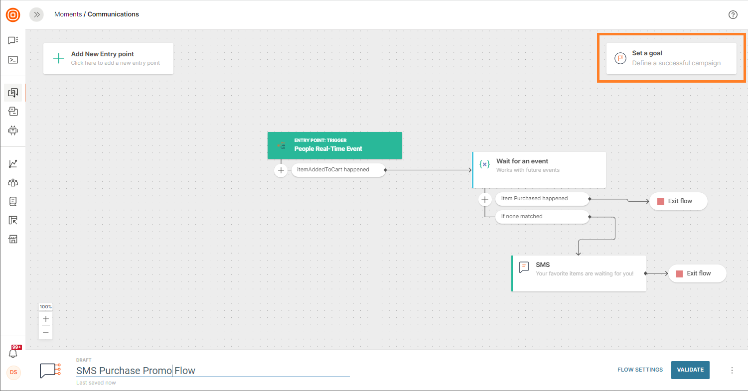Image resolution: width=748 pixels, height=391 pixels.
Task: Open the DS user avatar menu
Action: [13, 373]
